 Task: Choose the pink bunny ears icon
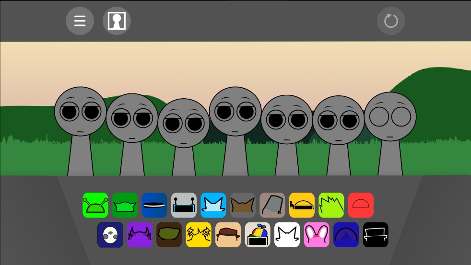pyautogui.click(x=317, y=235)
